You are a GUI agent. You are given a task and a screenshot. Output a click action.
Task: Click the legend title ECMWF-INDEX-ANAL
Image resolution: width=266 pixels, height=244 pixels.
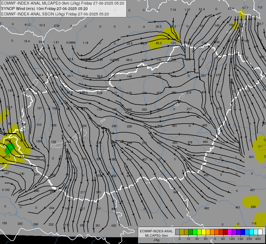157,231
